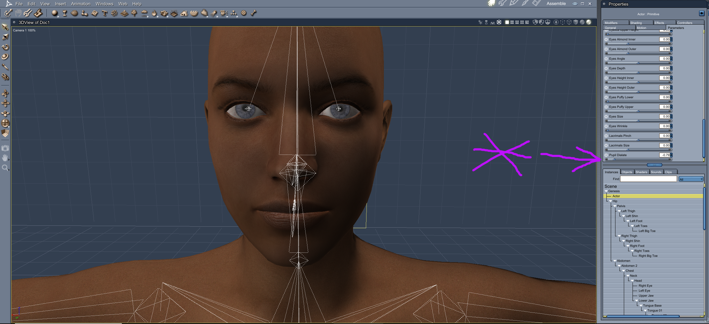Insert a fire primitive
The height and width of the screenshot is (324, 709).
pyautogui.click(x=154, y=13)
